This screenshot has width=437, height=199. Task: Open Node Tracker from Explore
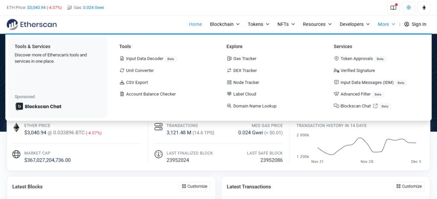point(246,82)
